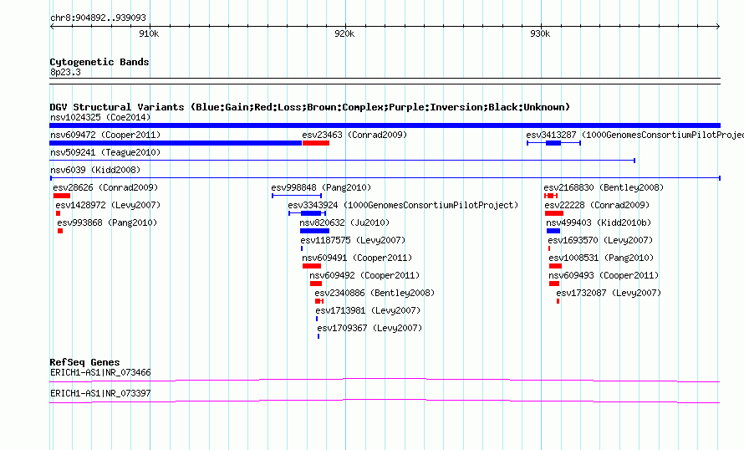Click the nsv1024325 (Coe2014) gain bar
744x450 pixels.
click(385, 125)
